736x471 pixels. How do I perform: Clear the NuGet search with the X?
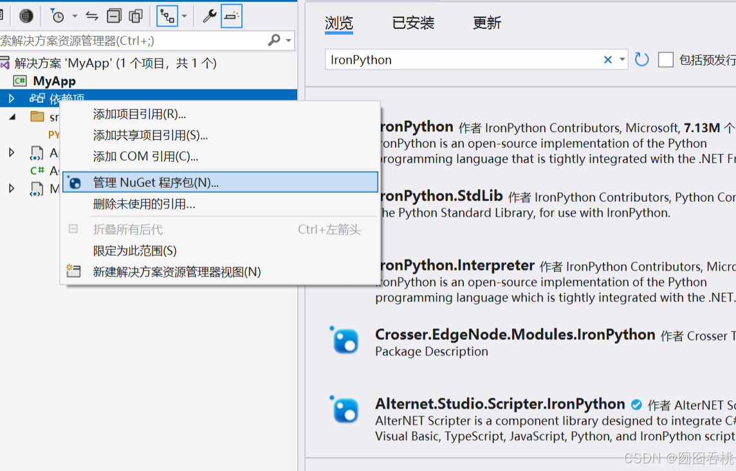click(x=607, y=60)
